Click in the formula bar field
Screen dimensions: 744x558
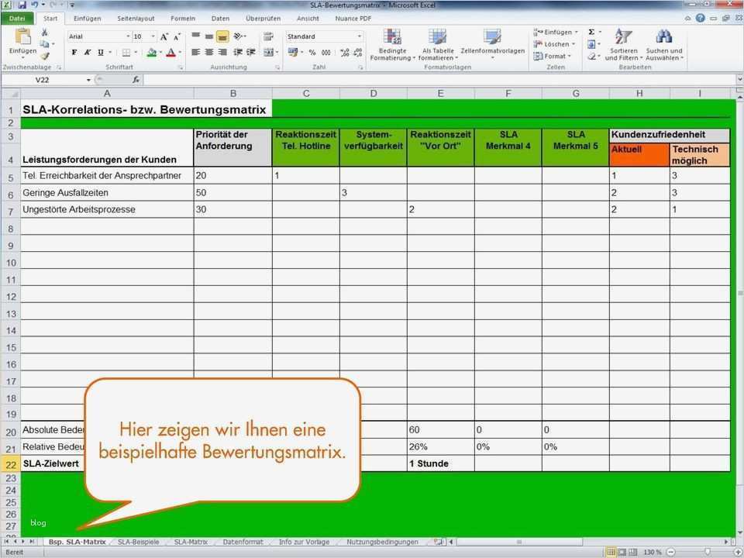(439, 80)
